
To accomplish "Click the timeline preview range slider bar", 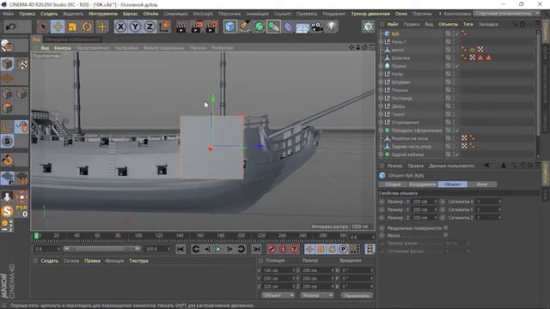I will pos(101,249).
